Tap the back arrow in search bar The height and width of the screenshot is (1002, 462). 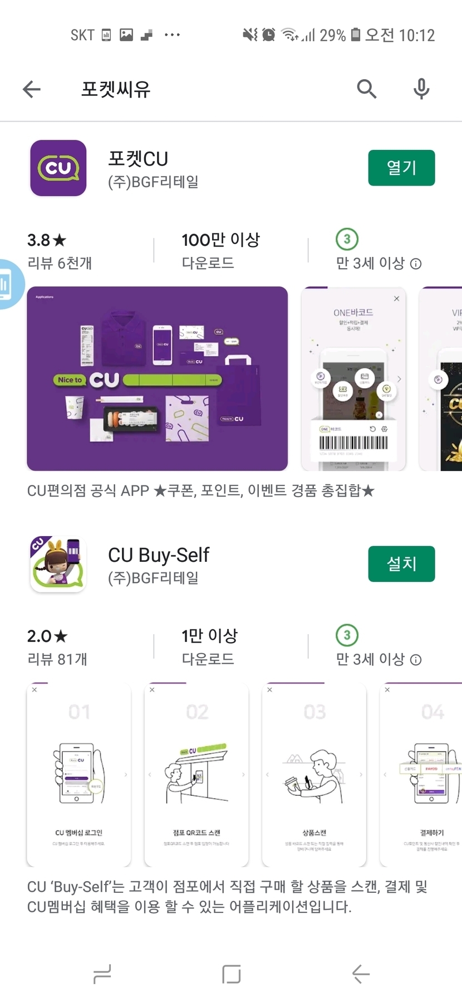pos(32,89)
